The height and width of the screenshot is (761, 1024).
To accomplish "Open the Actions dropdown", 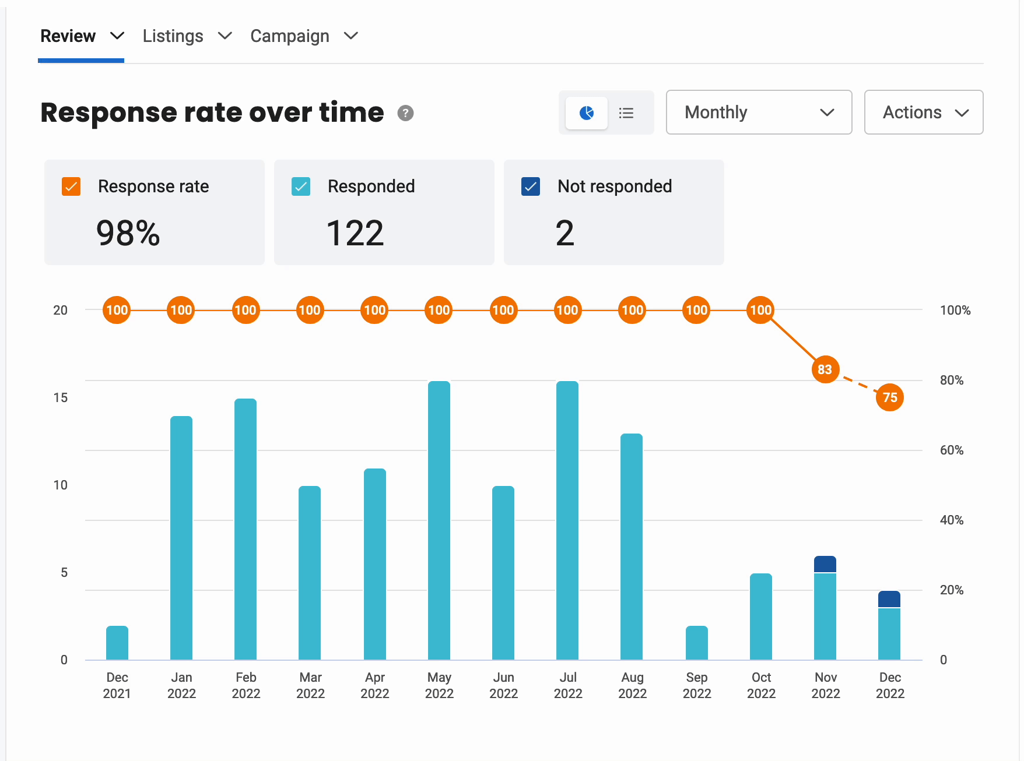I will pyautogui.click(x=923, y=112).
